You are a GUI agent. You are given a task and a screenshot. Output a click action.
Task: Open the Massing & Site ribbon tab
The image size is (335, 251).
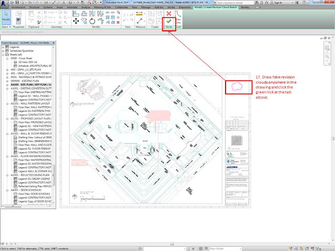click(x=103, y=7)
